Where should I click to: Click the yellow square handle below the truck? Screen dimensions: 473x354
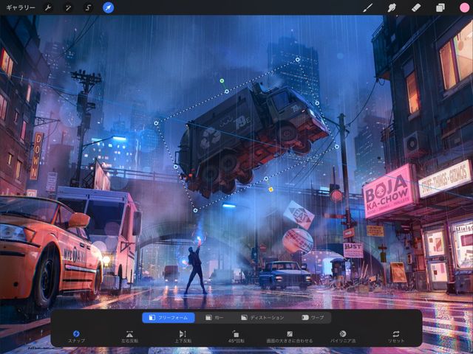(270, 190)
